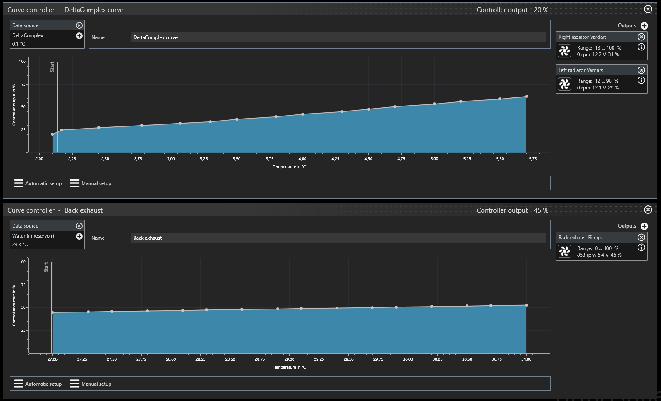
Task: Show info for Back exhaust Riings
Action: (x=641, y=248)
